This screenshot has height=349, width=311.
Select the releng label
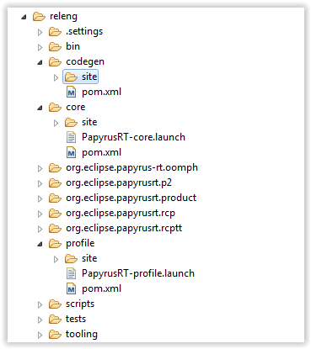coord(63,17)
